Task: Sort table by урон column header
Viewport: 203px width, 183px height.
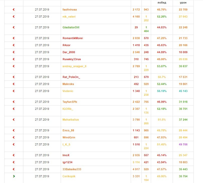Action: tap(183, 3)
